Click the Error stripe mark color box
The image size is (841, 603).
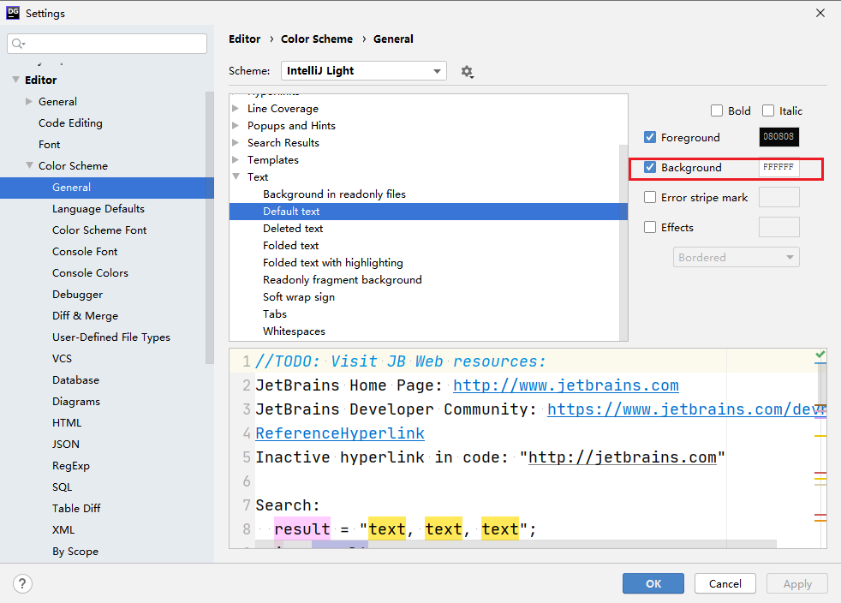(x=778, y=197)
